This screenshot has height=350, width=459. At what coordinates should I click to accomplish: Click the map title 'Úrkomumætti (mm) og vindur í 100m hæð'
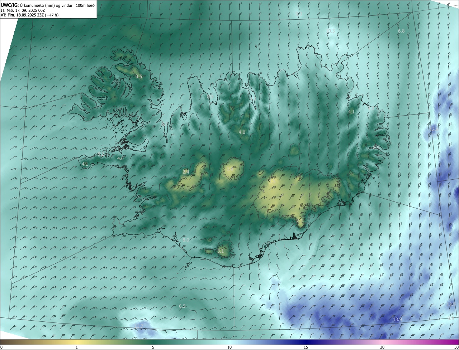(x=57, y=5)
